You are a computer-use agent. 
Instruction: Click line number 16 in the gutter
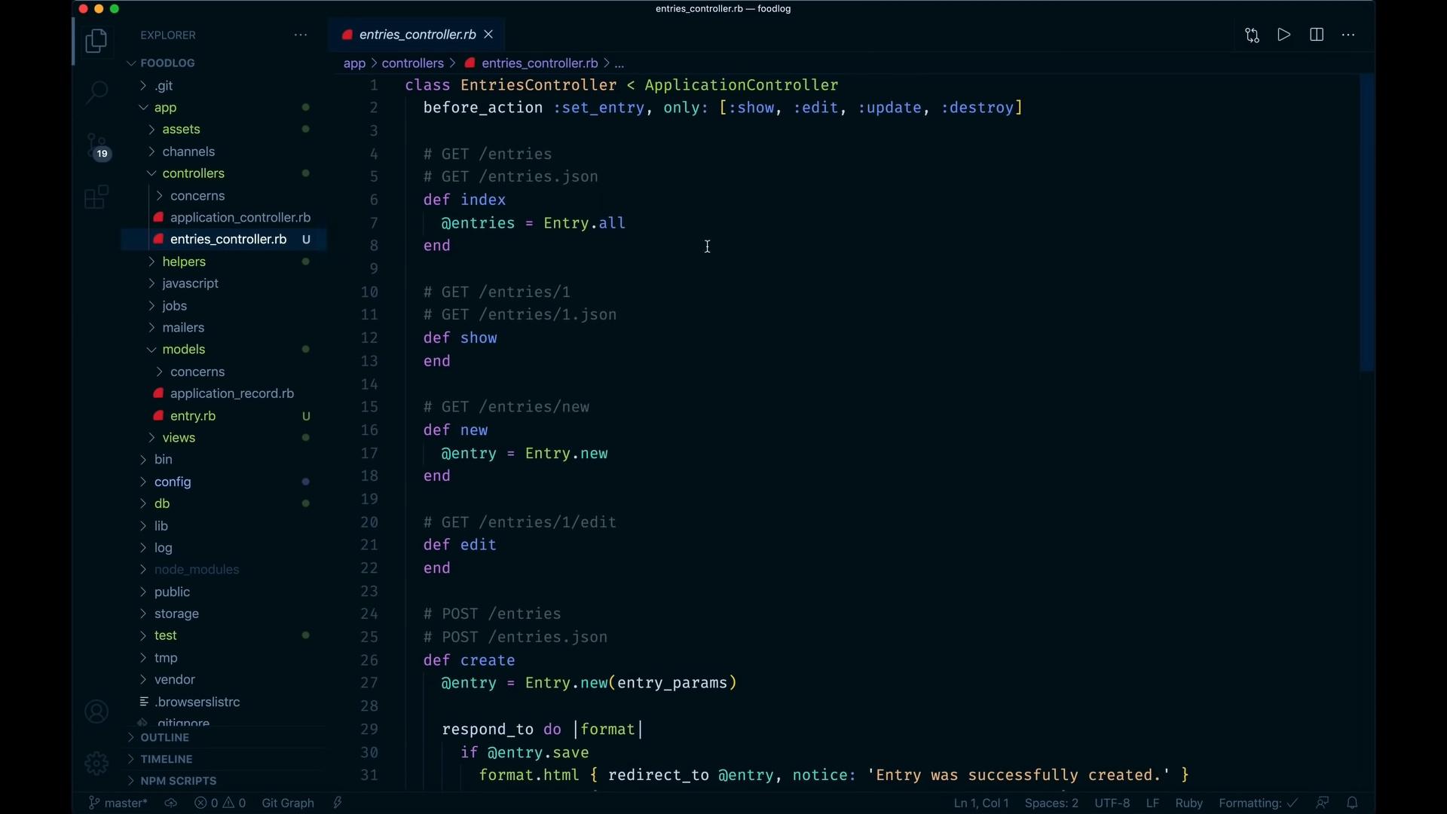369,431
